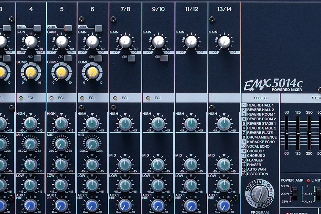Click the channel 11/12 GAIN knob
The height and width of the screenshot is (214, 321).
[x=191, y=42]
